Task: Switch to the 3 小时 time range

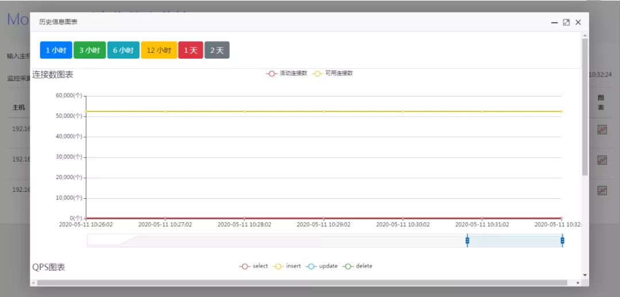Action: coord(89,50)
